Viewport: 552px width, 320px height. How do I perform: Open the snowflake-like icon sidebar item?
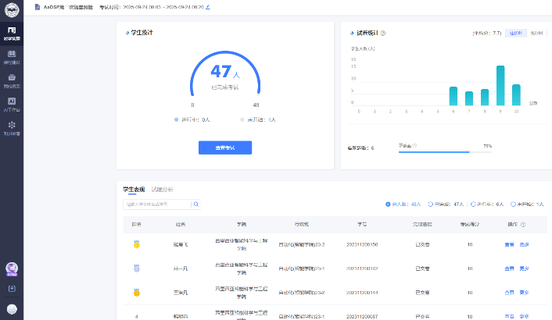(x=12, y=127)
